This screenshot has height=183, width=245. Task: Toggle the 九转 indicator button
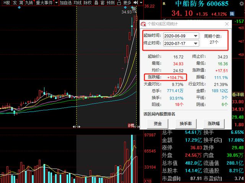(x=29, y=3)
